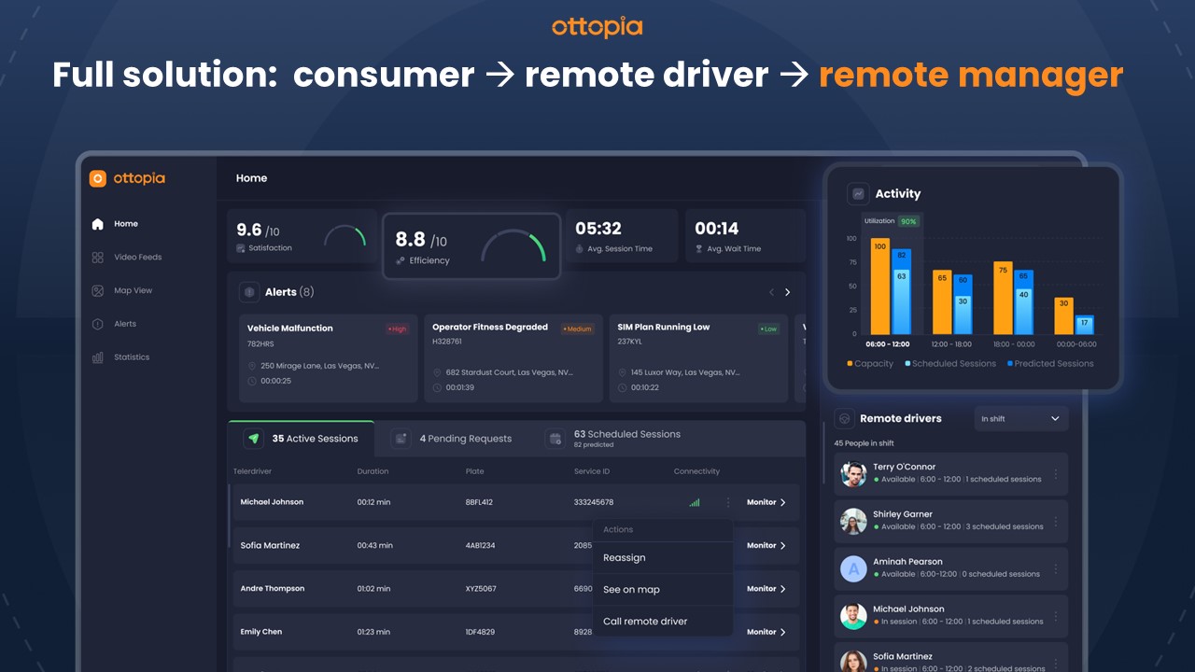Open three-dot menu for Terry O'Connor

tap(1056, 474)
